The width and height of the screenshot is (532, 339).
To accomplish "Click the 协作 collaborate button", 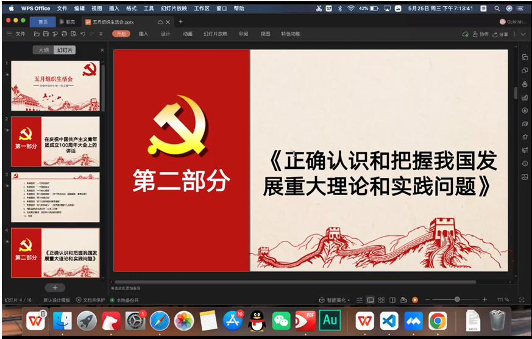I will click(480, 34).
